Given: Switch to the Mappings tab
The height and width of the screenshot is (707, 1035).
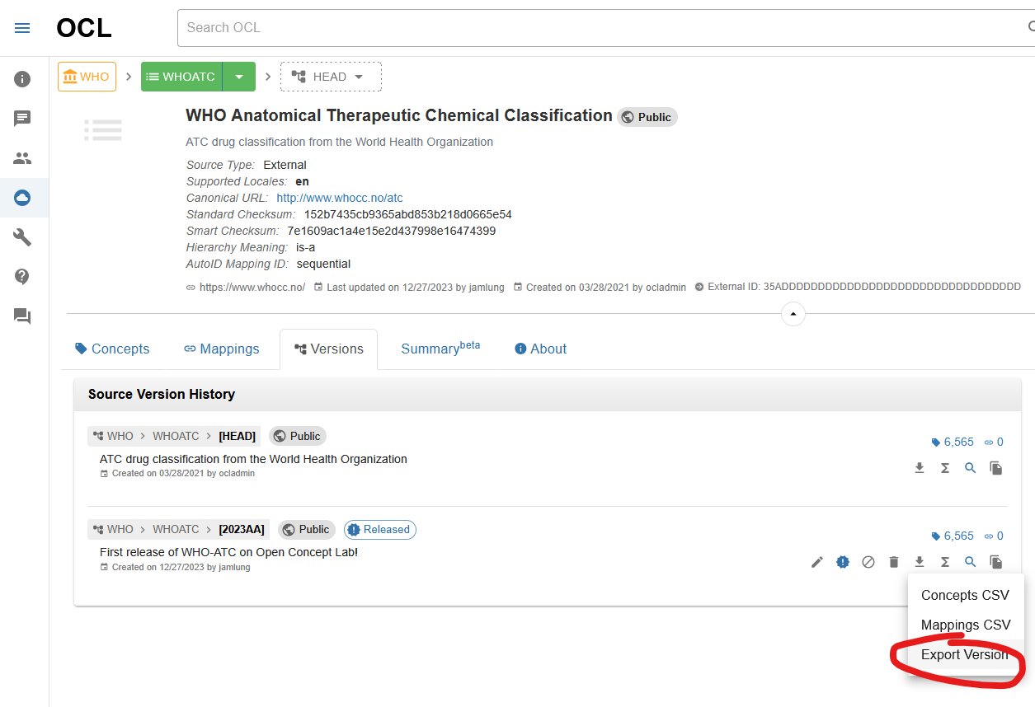Looking at the screenshot, I should pyautogui.click(x=221, y=349).
